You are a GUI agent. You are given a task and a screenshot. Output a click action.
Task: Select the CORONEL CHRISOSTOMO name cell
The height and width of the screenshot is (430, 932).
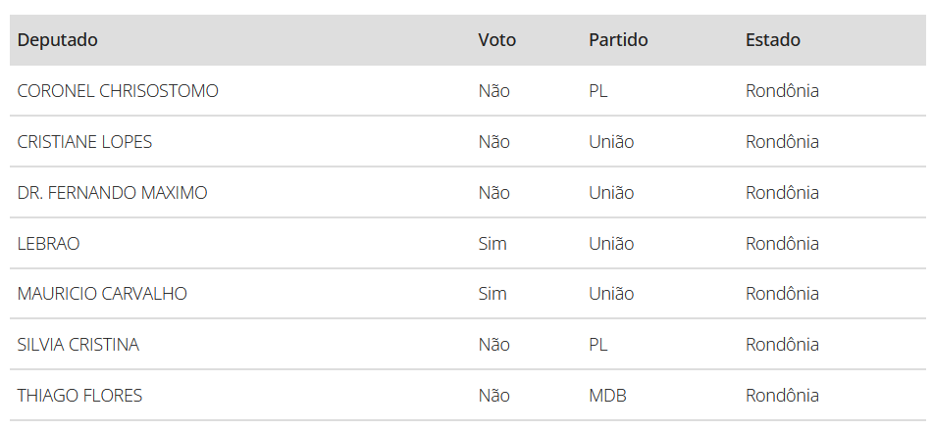coord(118,91)
